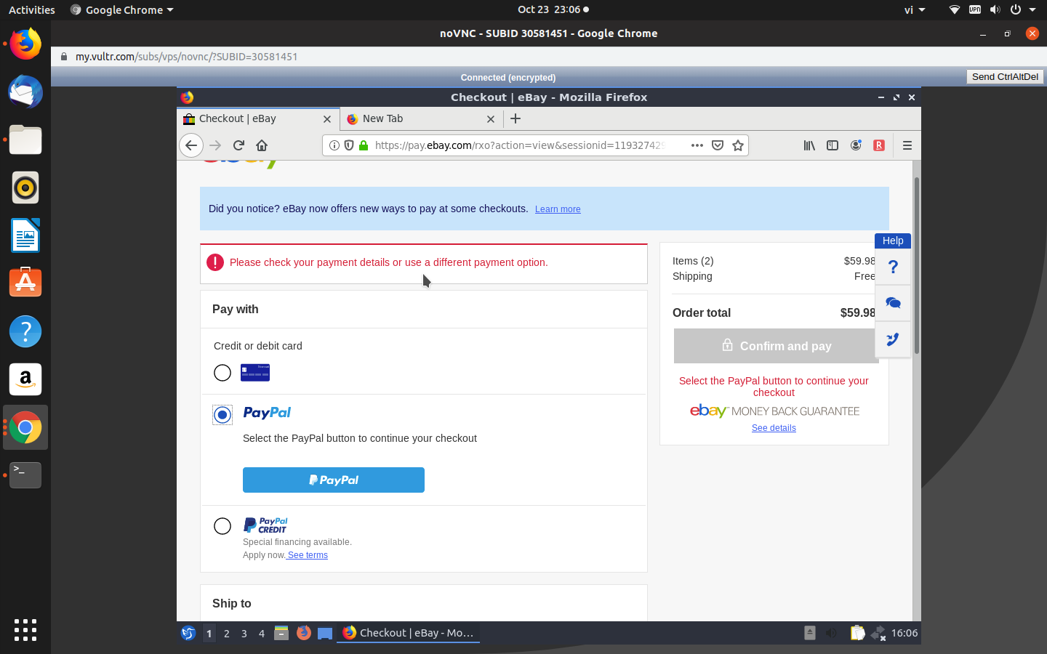Launch Firefox from Ubuntu dock
Image resolution: width=1047 pixels, height=654 pixels.
[x=25, y=44]
